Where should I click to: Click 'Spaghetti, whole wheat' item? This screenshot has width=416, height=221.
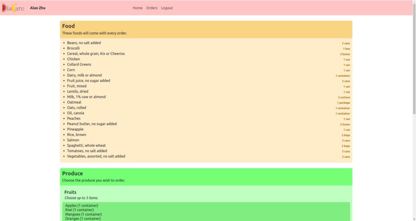86,146
